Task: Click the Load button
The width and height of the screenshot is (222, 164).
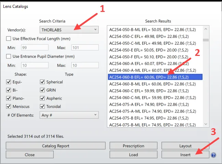Action: (x=134, y=154)
